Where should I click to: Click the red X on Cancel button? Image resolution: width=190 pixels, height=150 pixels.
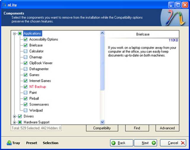(x=183, y=143)
